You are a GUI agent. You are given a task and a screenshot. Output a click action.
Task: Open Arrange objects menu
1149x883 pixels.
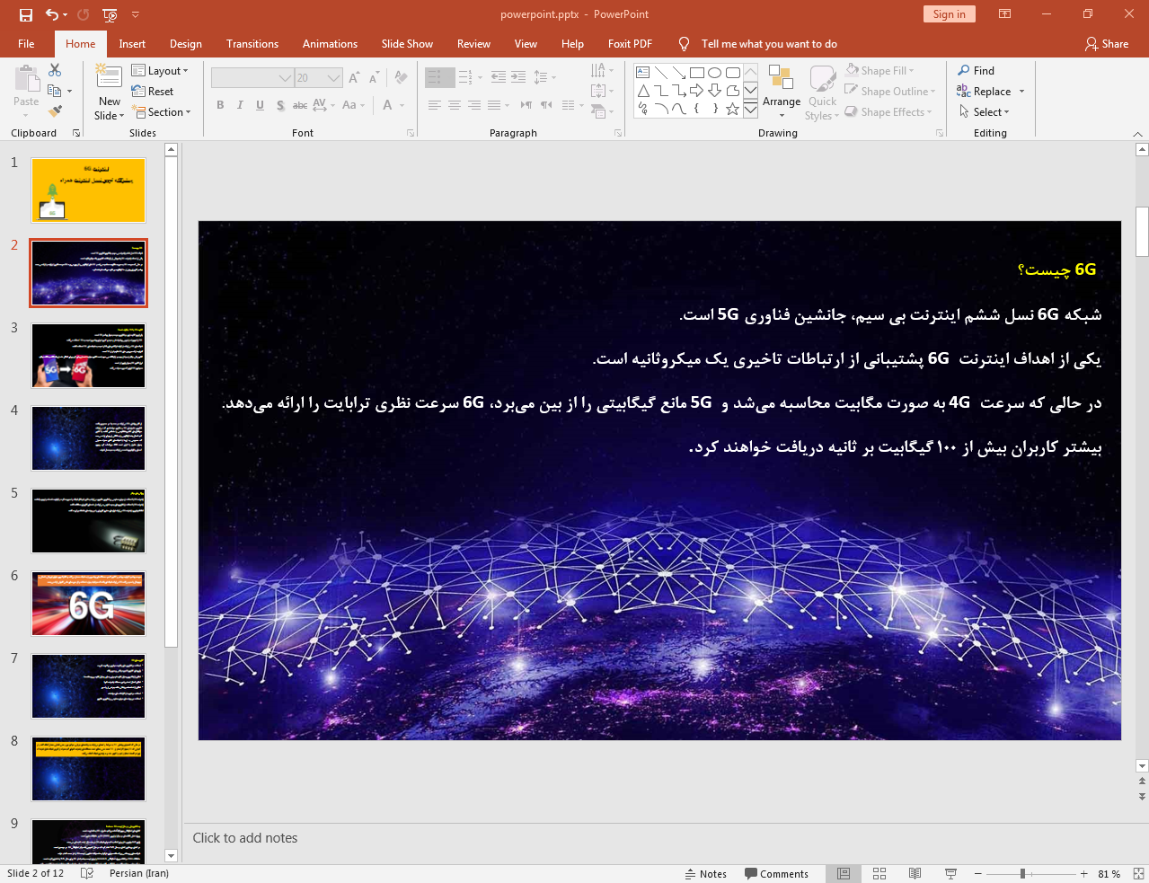coord(782,92)
